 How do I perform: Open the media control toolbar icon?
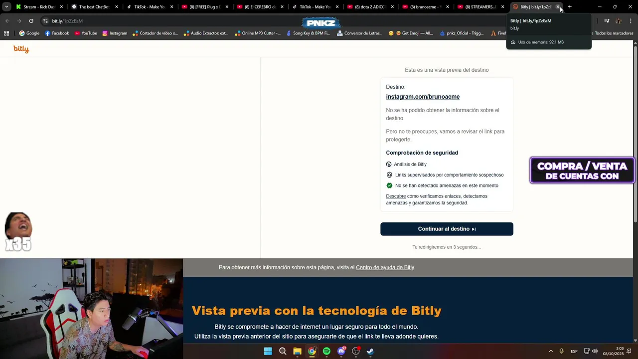pyautogui.click(x=607, y=21)
